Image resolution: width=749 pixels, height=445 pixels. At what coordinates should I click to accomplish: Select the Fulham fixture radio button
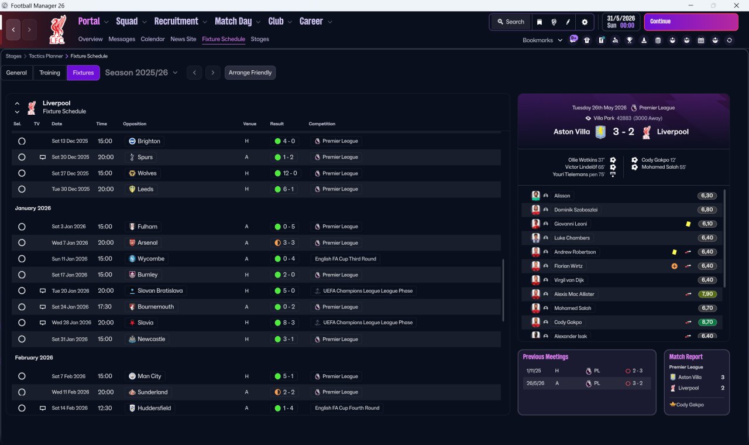22,227
